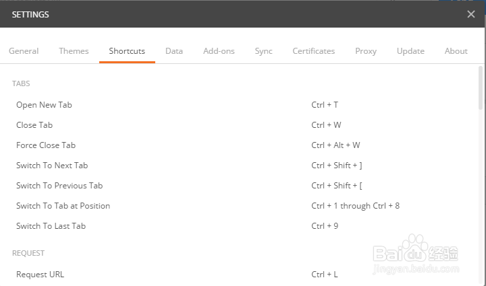The width and height of the screenshot is (486, 286).
Task: Click the Switch To Next Tab label
Action: pos(52,166)
